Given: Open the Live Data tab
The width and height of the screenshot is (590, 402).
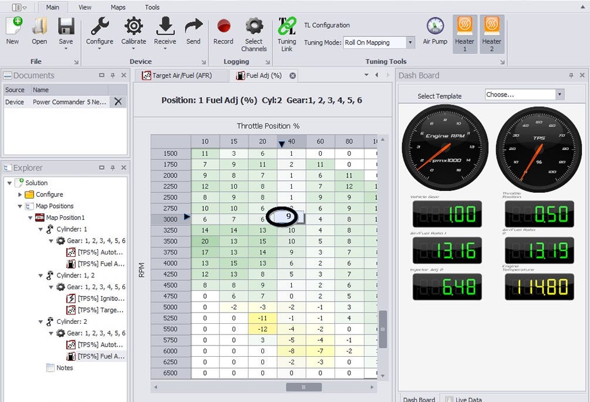Looking at the screenshot, I should (x=464, y=399).
